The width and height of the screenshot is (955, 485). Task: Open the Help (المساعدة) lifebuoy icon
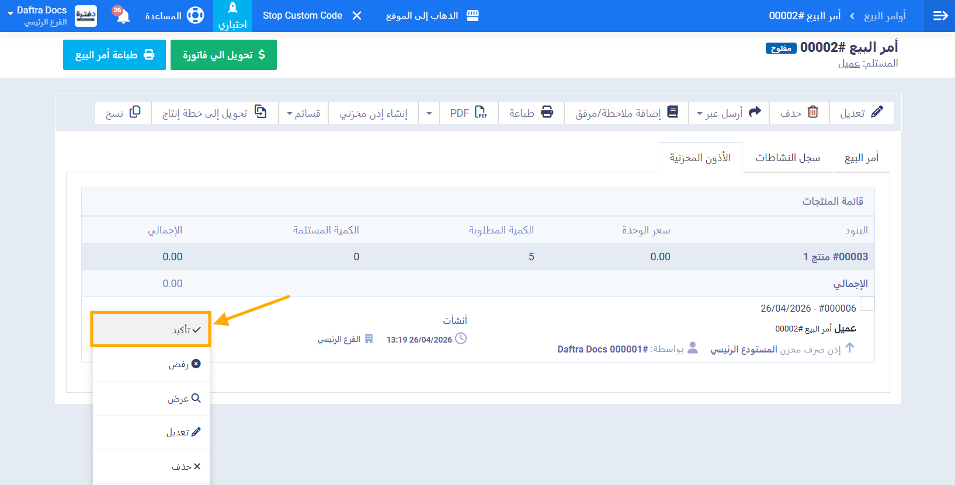195,16
